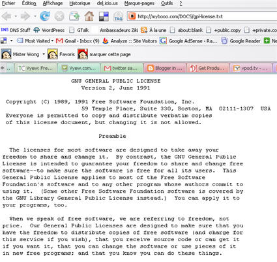Open the Google AdSense bookmark
The image size is (277, 262).
pyautogui.click(x=188, y=41)
